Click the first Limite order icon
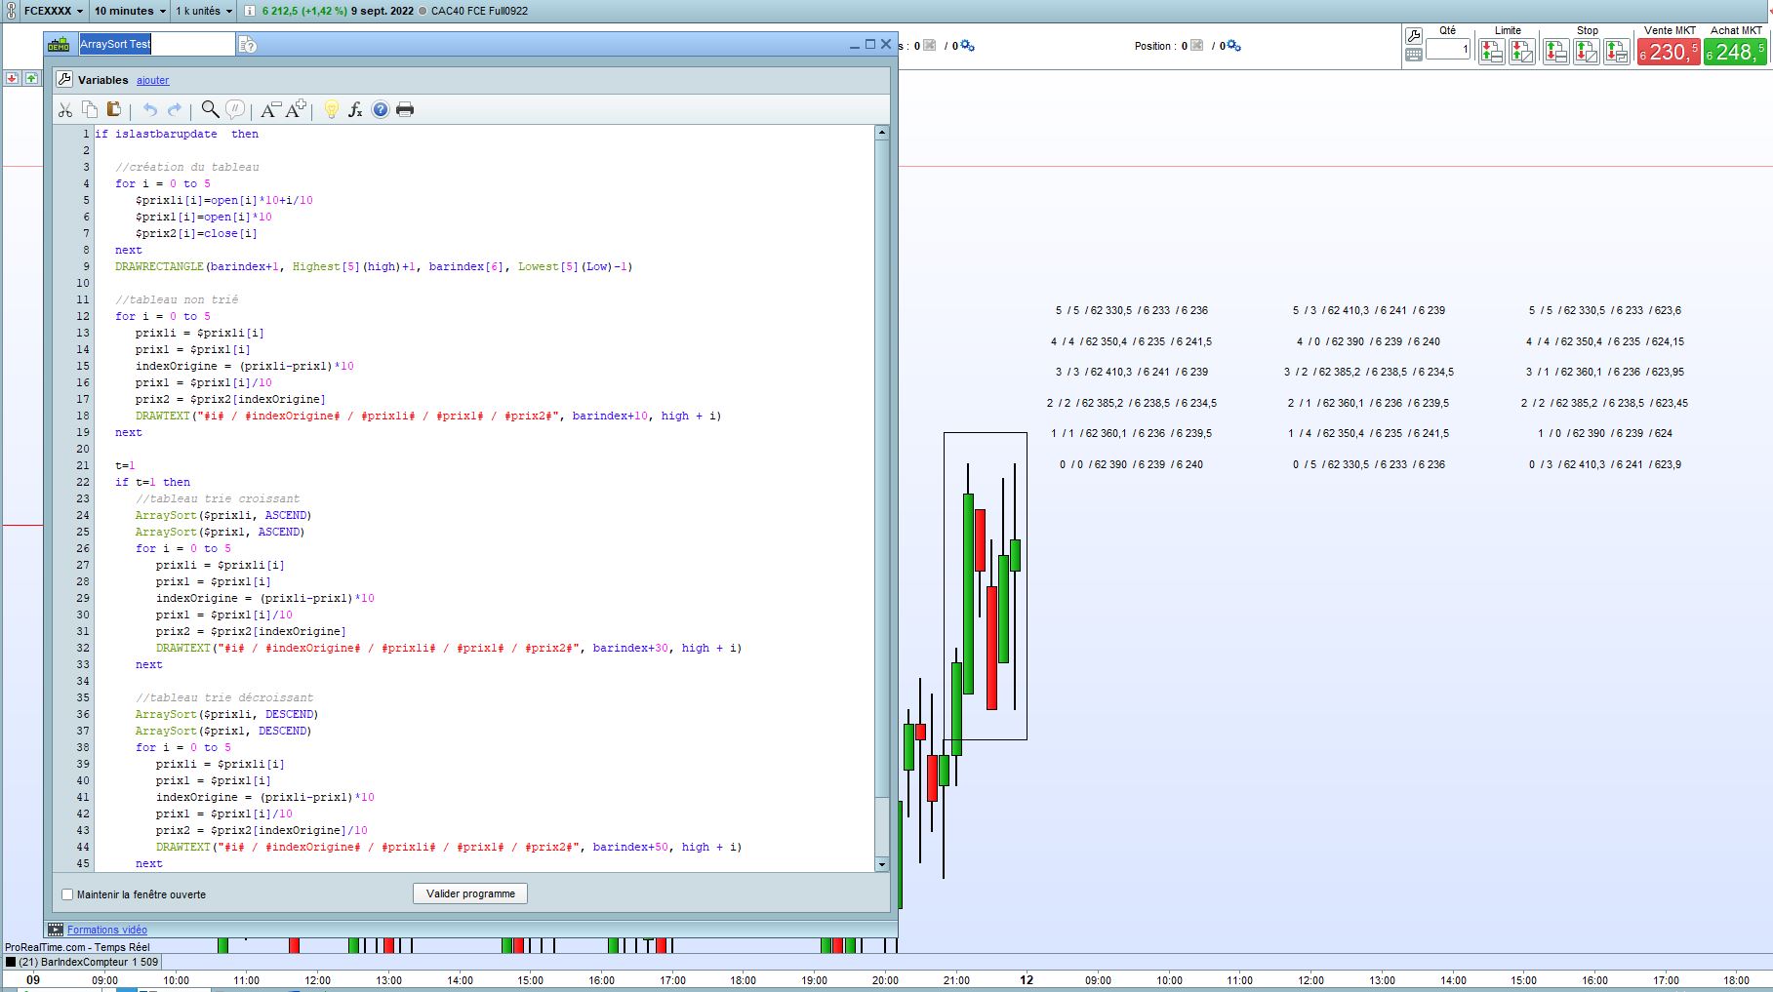Image resolution: width=1773 pixels, height=992 pixels. pos(1492,51)
